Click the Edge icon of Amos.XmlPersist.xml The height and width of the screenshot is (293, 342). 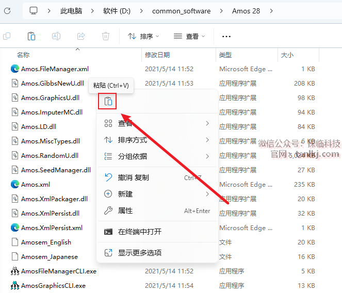tap(15, 228)
